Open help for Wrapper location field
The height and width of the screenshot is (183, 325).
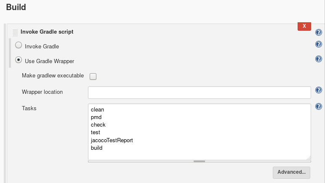pos(319,90)
